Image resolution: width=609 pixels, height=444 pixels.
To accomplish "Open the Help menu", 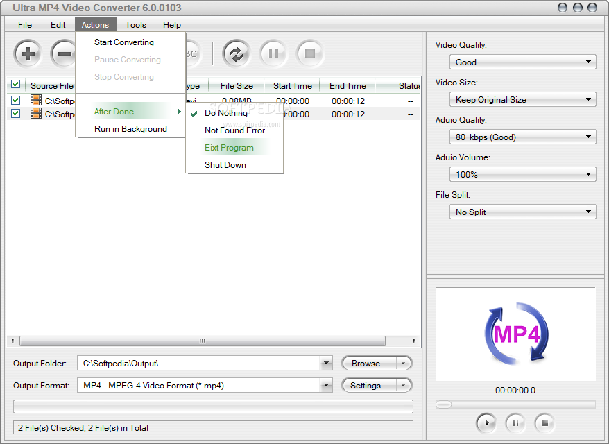I will 171,24.
